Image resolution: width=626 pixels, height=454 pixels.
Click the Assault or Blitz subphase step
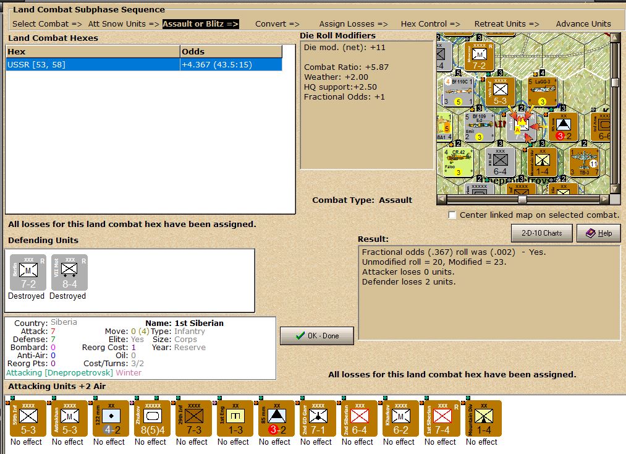(200, 24)
